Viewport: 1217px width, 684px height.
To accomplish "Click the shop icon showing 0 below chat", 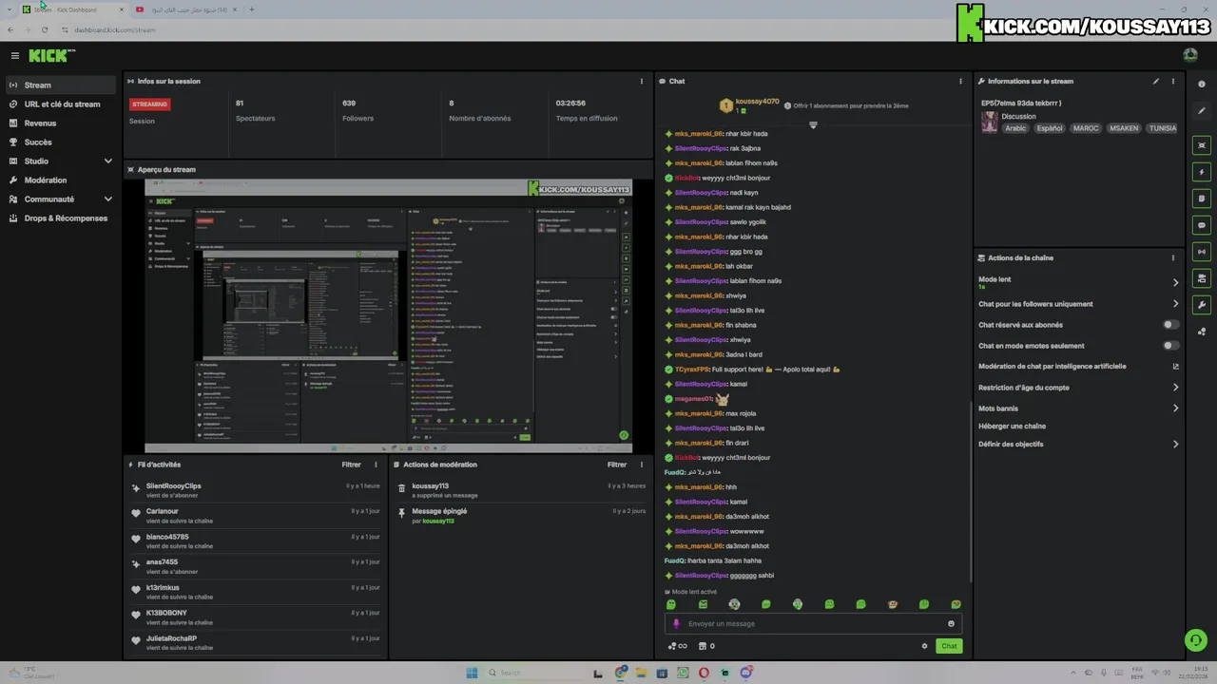I will [706, 646].
